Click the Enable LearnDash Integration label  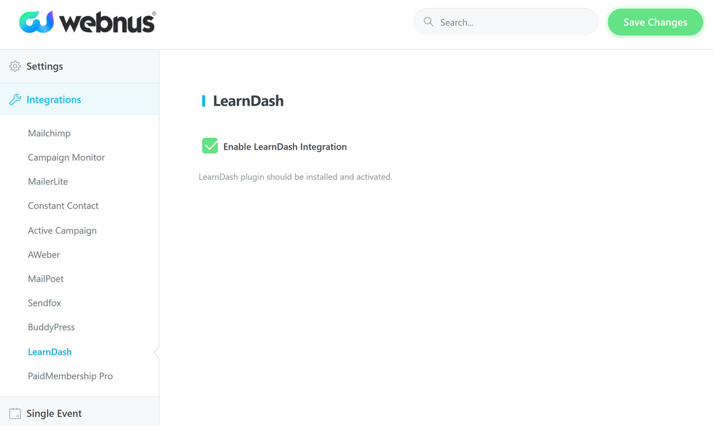click(285, 147)
